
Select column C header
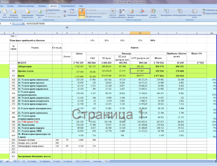pyautogui.click(x=35, y=33)
